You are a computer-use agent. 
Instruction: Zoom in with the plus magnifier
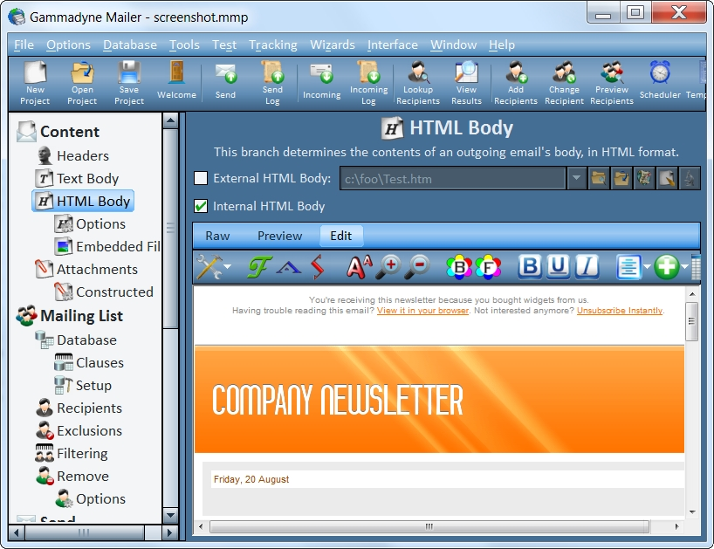(x=388, y=267)
